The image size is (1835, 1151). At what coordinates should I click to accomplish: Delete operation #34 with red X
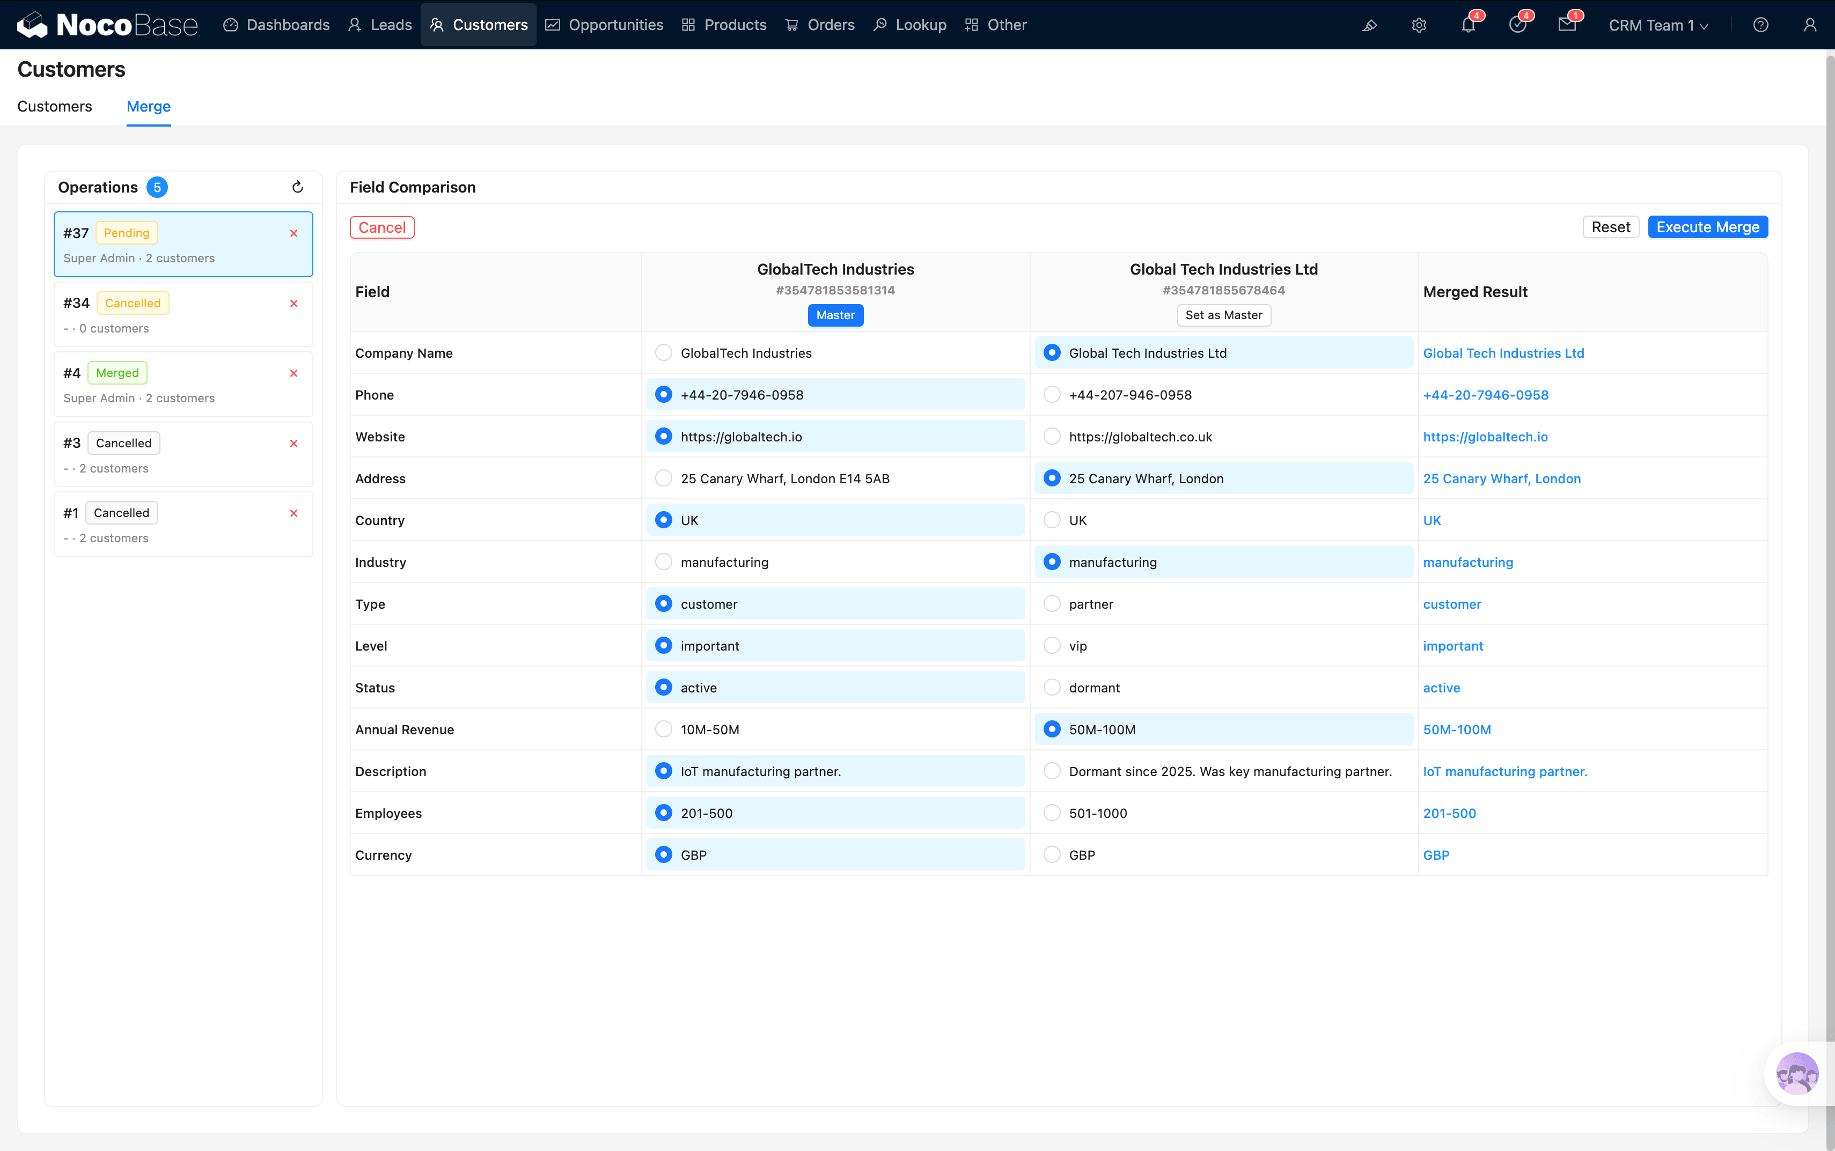[294, 304]
